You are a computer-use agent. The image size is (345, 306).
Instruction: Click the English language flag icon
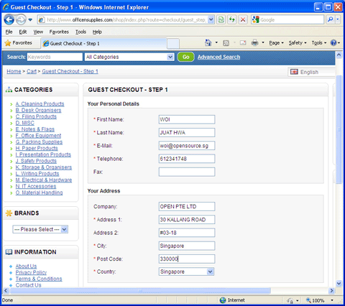click(x=294, y=72)
